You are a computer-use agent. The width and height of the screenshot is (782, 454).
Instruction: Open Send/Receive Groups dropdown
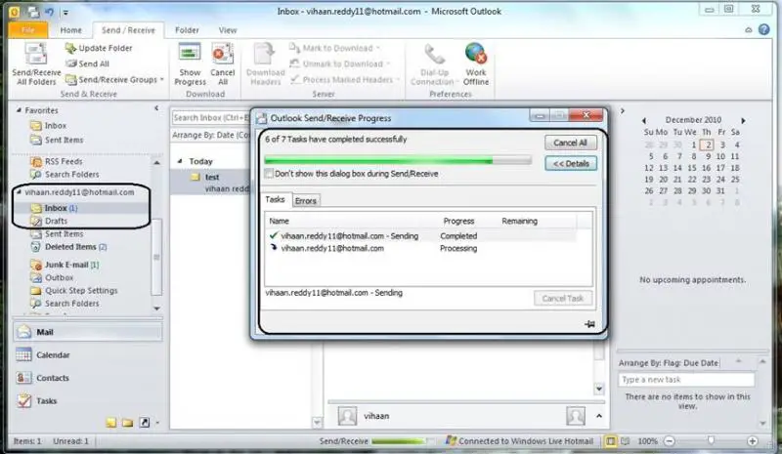[x=114, y=80]
